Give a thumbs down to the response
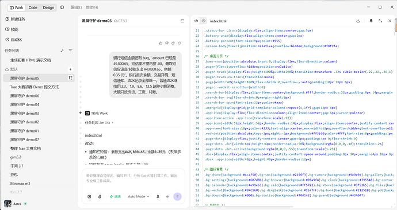Screen dimensions: 397x210 [167, 43]
